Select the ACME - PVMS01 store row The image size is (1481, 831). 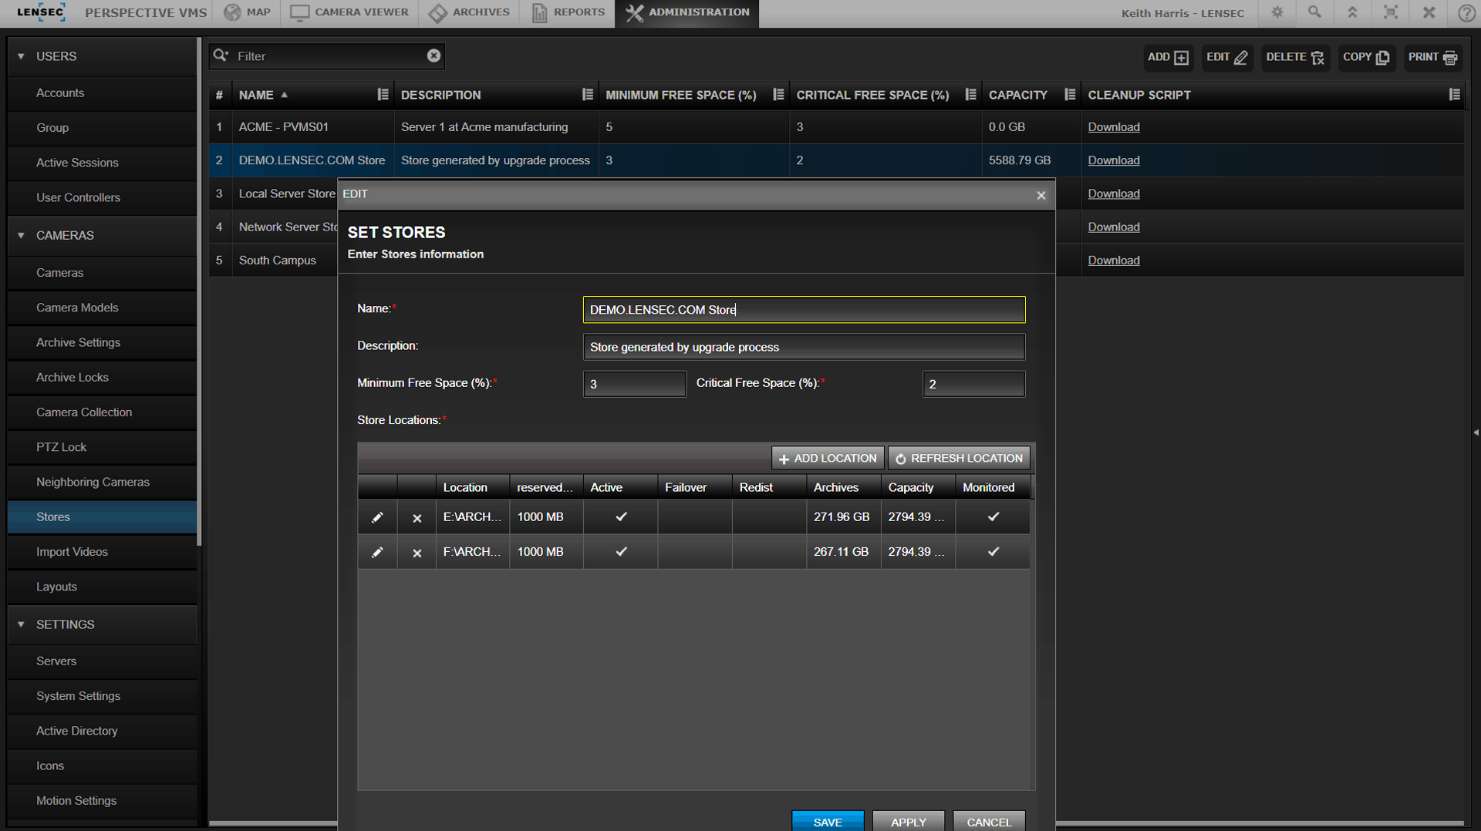click(x=836, y=127)
